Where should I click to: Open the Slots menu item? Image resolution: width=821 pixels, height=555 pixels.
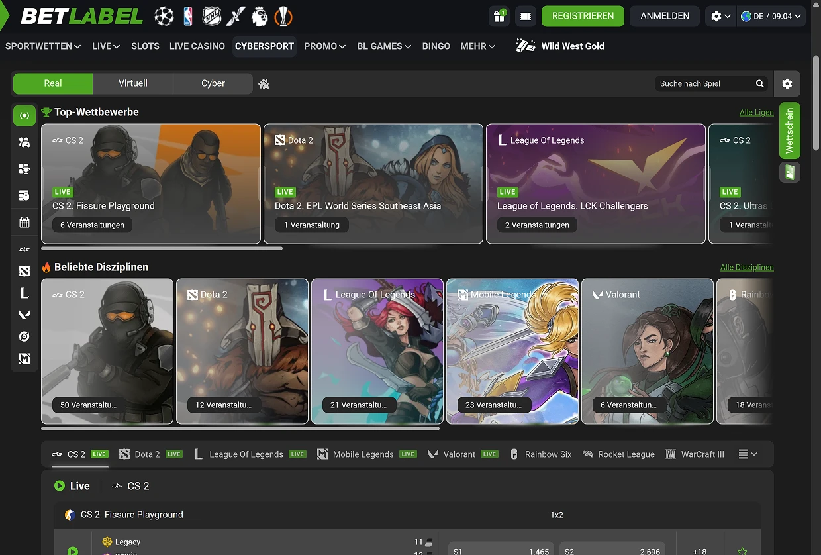coord(145,46)
